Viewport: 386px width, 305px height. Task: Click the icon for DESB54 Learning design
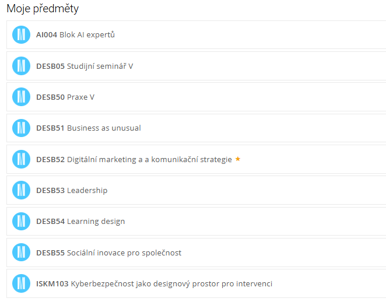21,221
